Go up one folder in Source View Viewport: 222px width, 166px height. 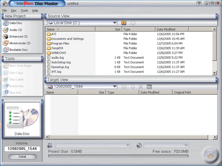[124, 23]
